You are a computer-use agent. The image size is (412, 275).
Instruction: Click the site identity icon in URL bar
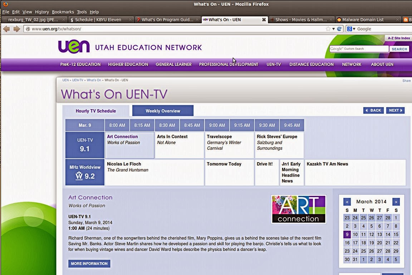pyautogui.click(x=28, y=29)
